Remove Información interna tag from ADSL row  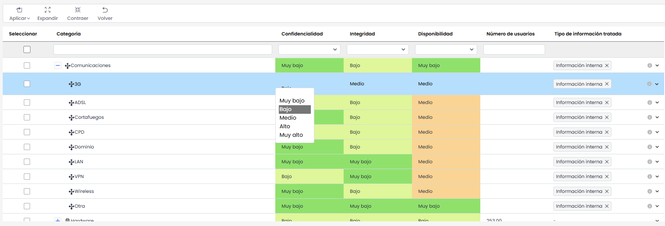[607, 102]
